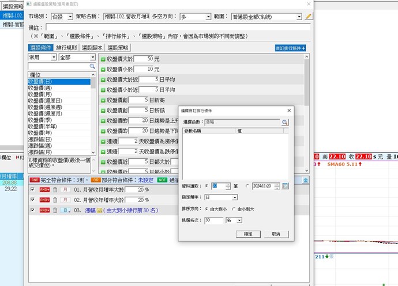Image resolution: width=398 pixels, height=286 pixels.
Task: Click the 自訂排行條件 button
Action: click(290, 48)
